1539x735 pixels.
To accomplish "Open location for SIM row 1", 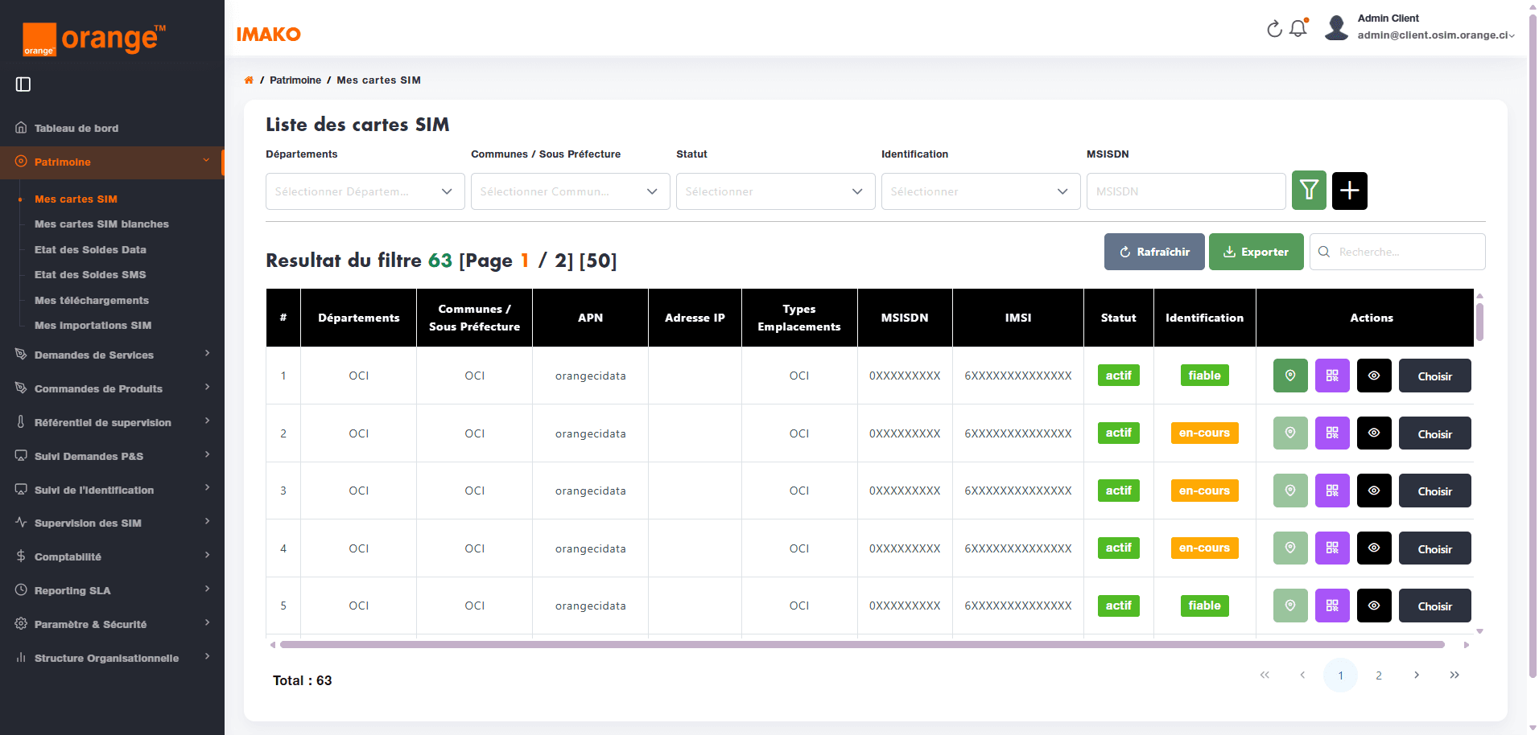I will point(1290,376).
